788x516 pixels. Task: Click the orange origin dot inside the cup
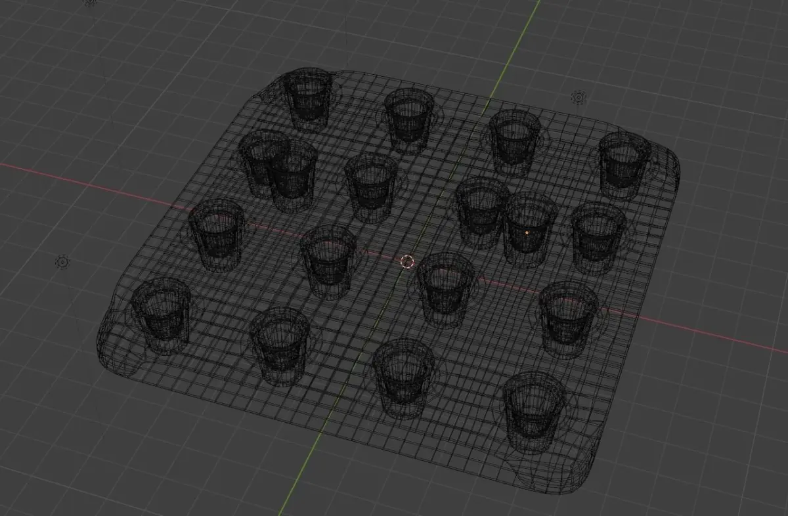coord(527,232)
